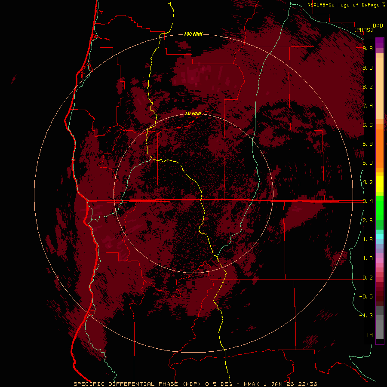
Task: Click the 4.2 scale value
Action: (368, 182)
